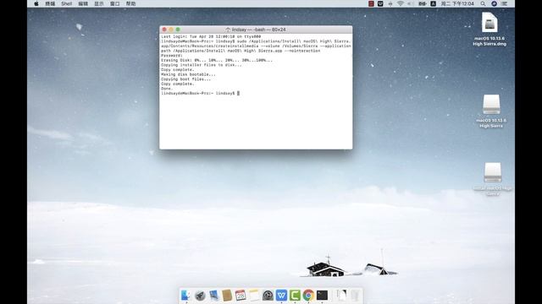This screenshot has width=542, height=304.
Task: Open WPS Office in the Dock
Action: click(x=281, y=296)
